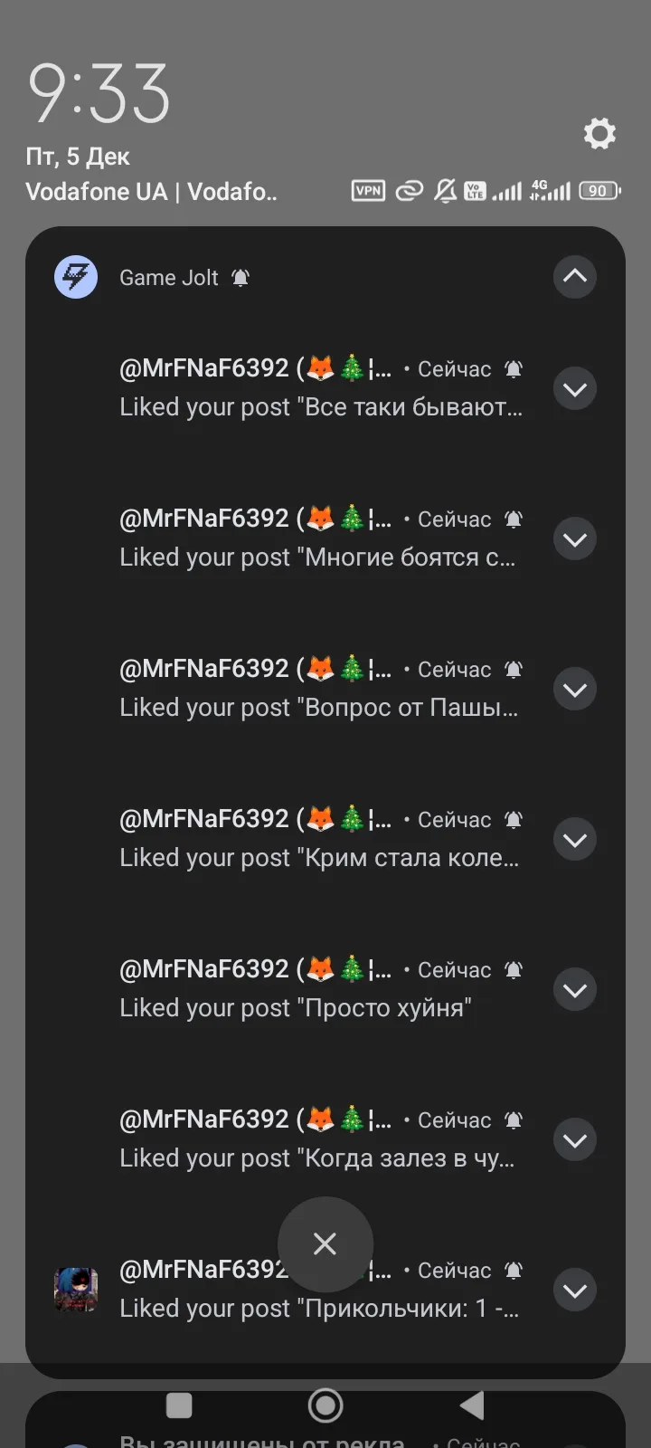Open the "Когда залез в чу" notification
The width and height of the screenshot is (651, 1448).
point(316,1140)
